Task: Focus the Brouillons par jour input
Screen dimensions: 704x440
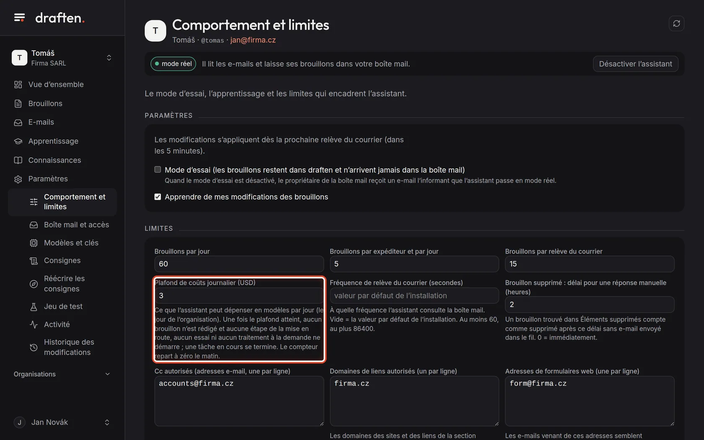Action: pyautogui.click(x=239, y=264)
